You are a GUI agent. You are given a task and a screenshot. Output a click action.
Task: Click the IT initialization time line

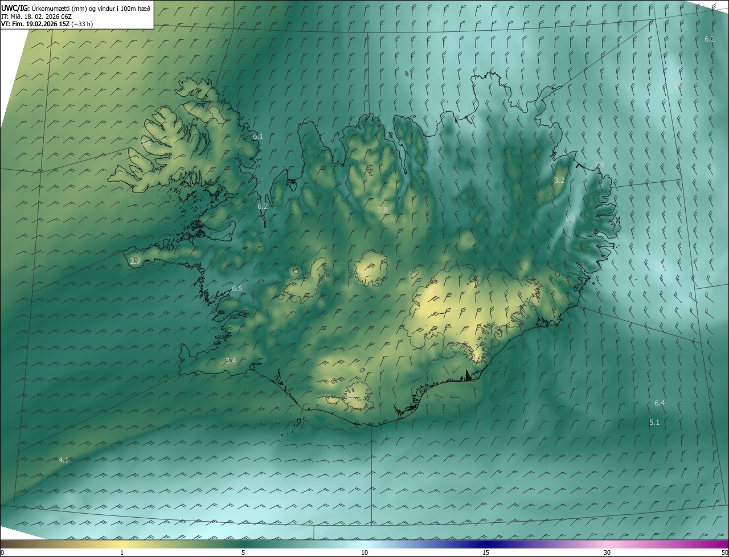click(46, 17)
